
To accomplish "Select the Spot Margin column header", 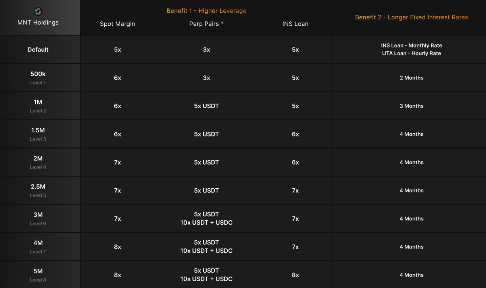I will pos(117,24).
